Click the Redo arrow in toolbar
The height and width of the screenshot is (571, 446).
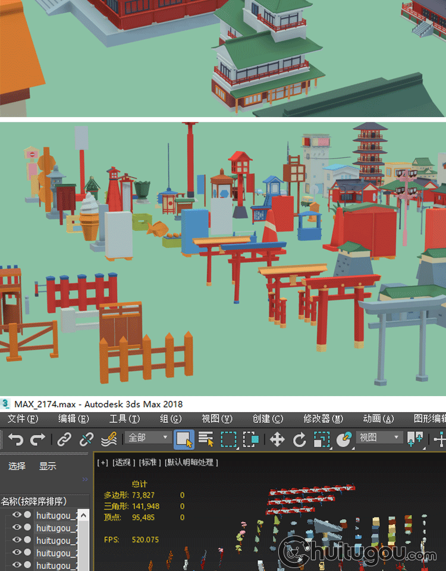(38, 440)
